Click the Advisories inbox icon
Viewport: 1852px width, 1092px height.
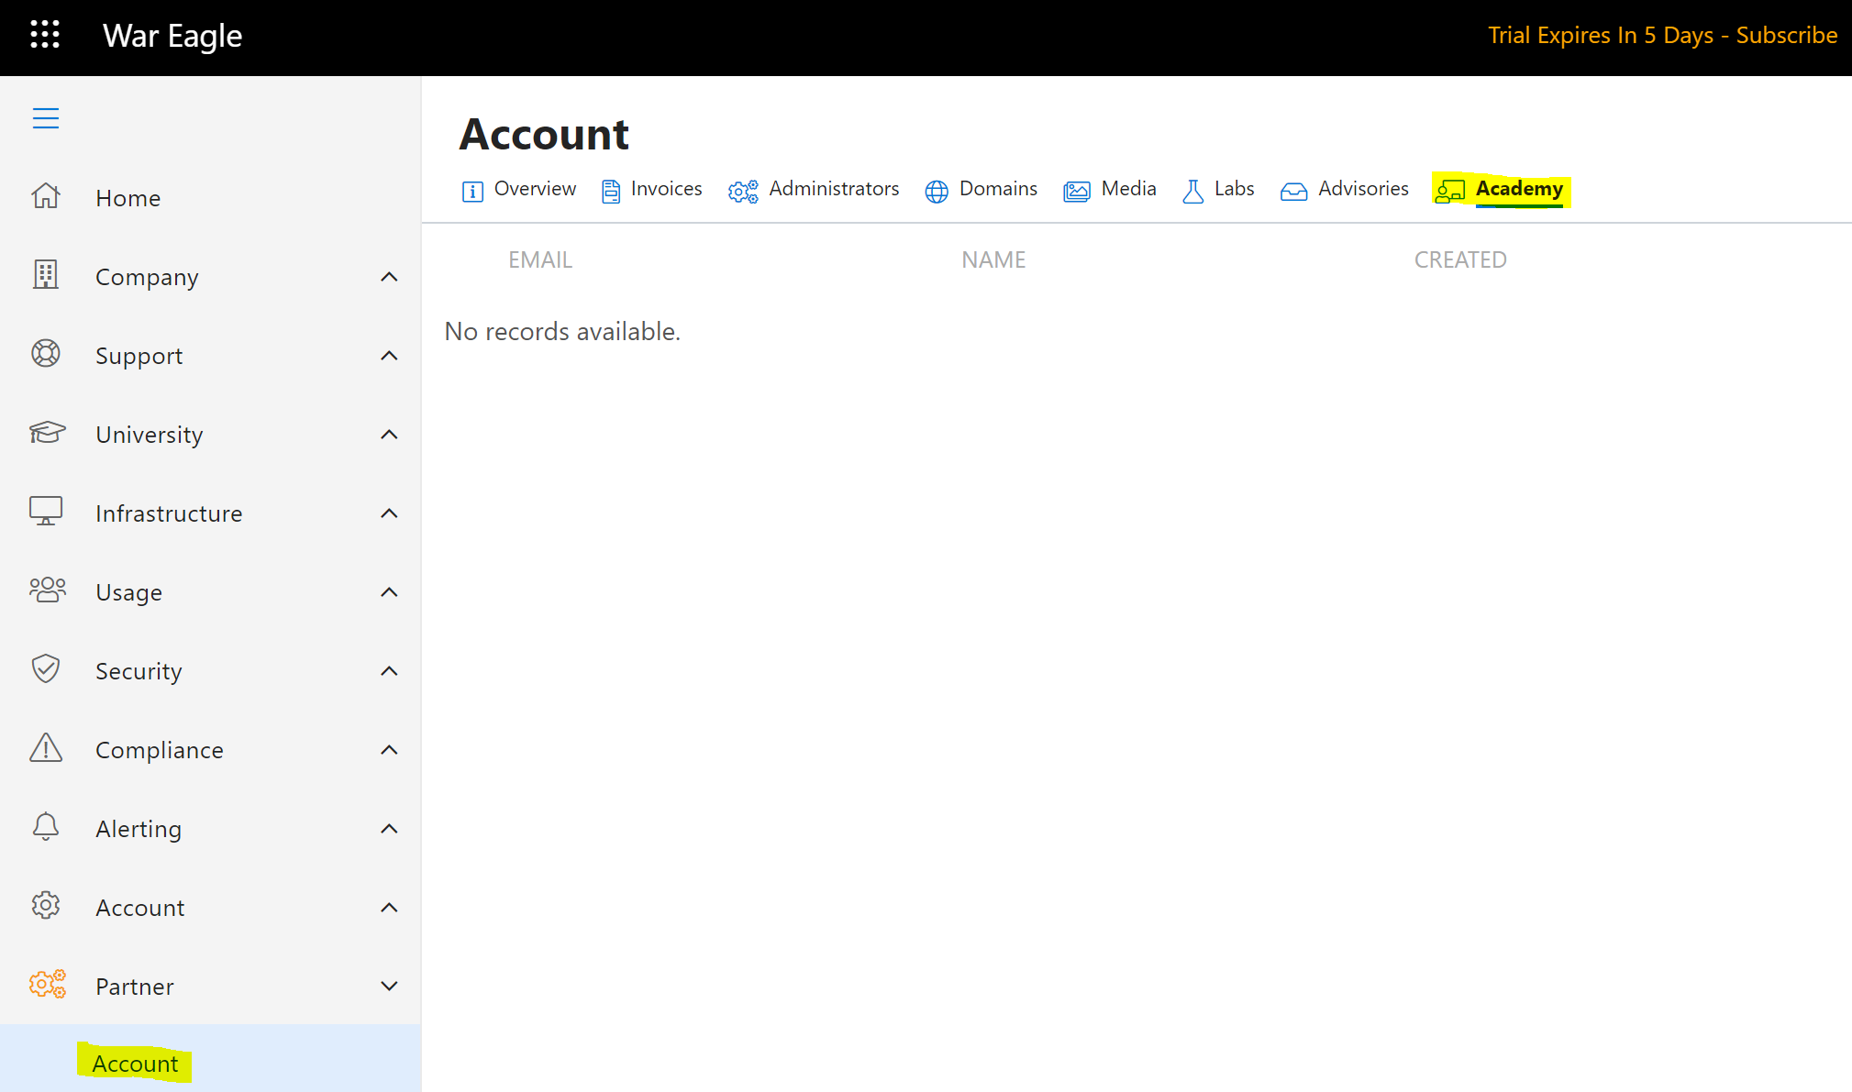pyautogui.click(x=1294, y=191)
